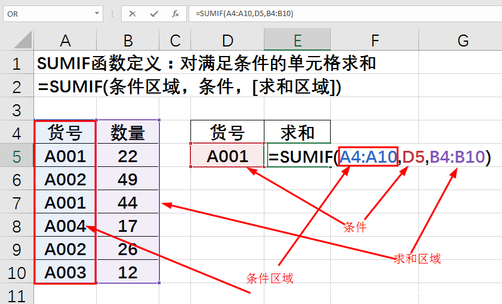Image resolution: width=502 pixels, height=304 pixels.
Task: Select row 7 header
Action: pyautogui.click(x=17, y=203)
